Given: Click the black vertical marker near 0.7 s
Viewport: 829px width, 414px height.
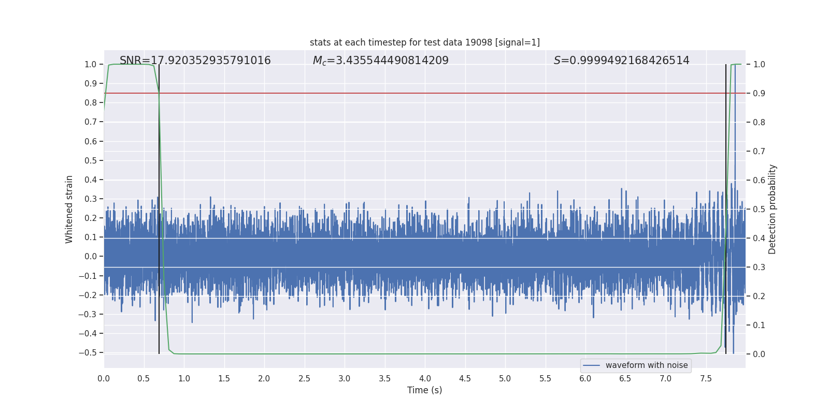Looking at the screenshot, I should pyautogui.click(x=159, y=209).
